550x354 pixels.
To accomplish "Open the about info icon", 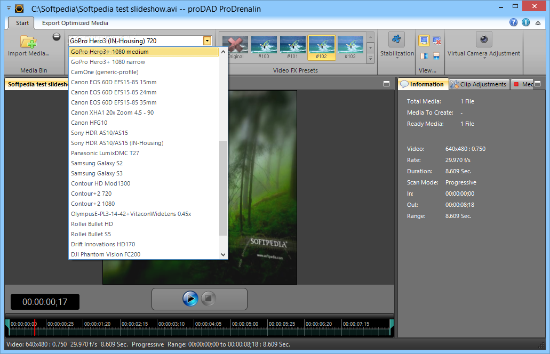I will tap(526, 22).
